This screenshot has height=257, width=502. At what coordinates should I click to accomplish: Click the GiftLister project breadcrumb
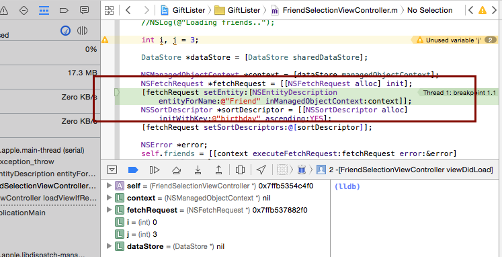183,10
